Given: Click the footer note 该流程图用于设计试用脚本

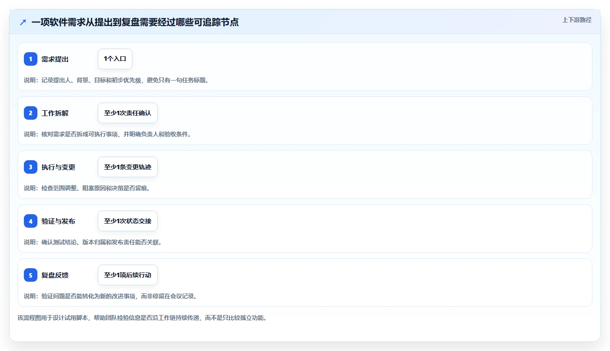Looking at the screenshot, I should coord(142,318).
